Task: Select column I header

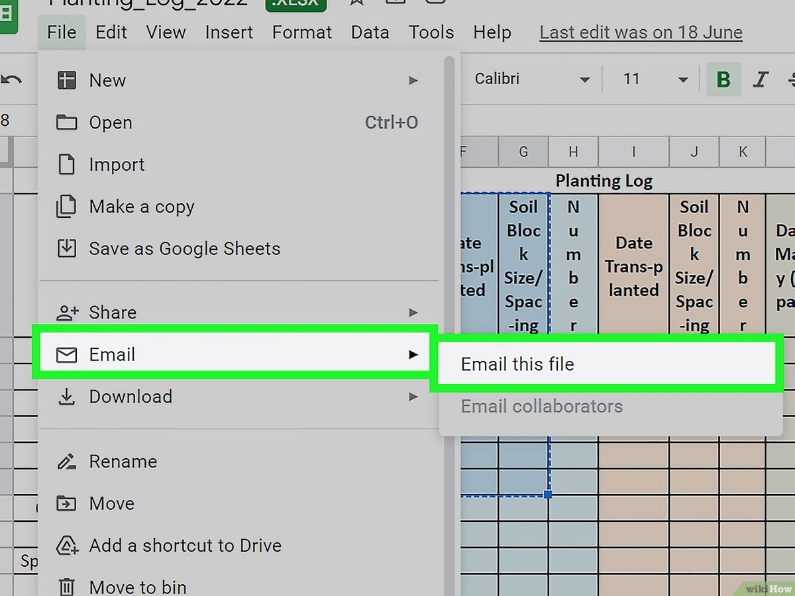Action: 633,152
